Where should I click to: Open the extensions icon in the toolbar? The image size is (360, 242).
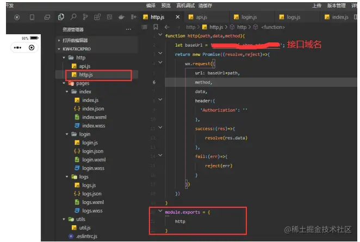[x=97, y=17]
